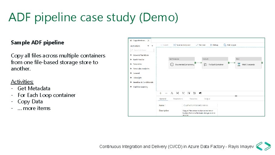Open the Parameters tab
The width and height of the screenshot is (275, 155).
tap(178, 99)
